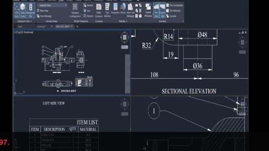Select the 19 dimension text
269x151 pixels.
click(171, 55)
